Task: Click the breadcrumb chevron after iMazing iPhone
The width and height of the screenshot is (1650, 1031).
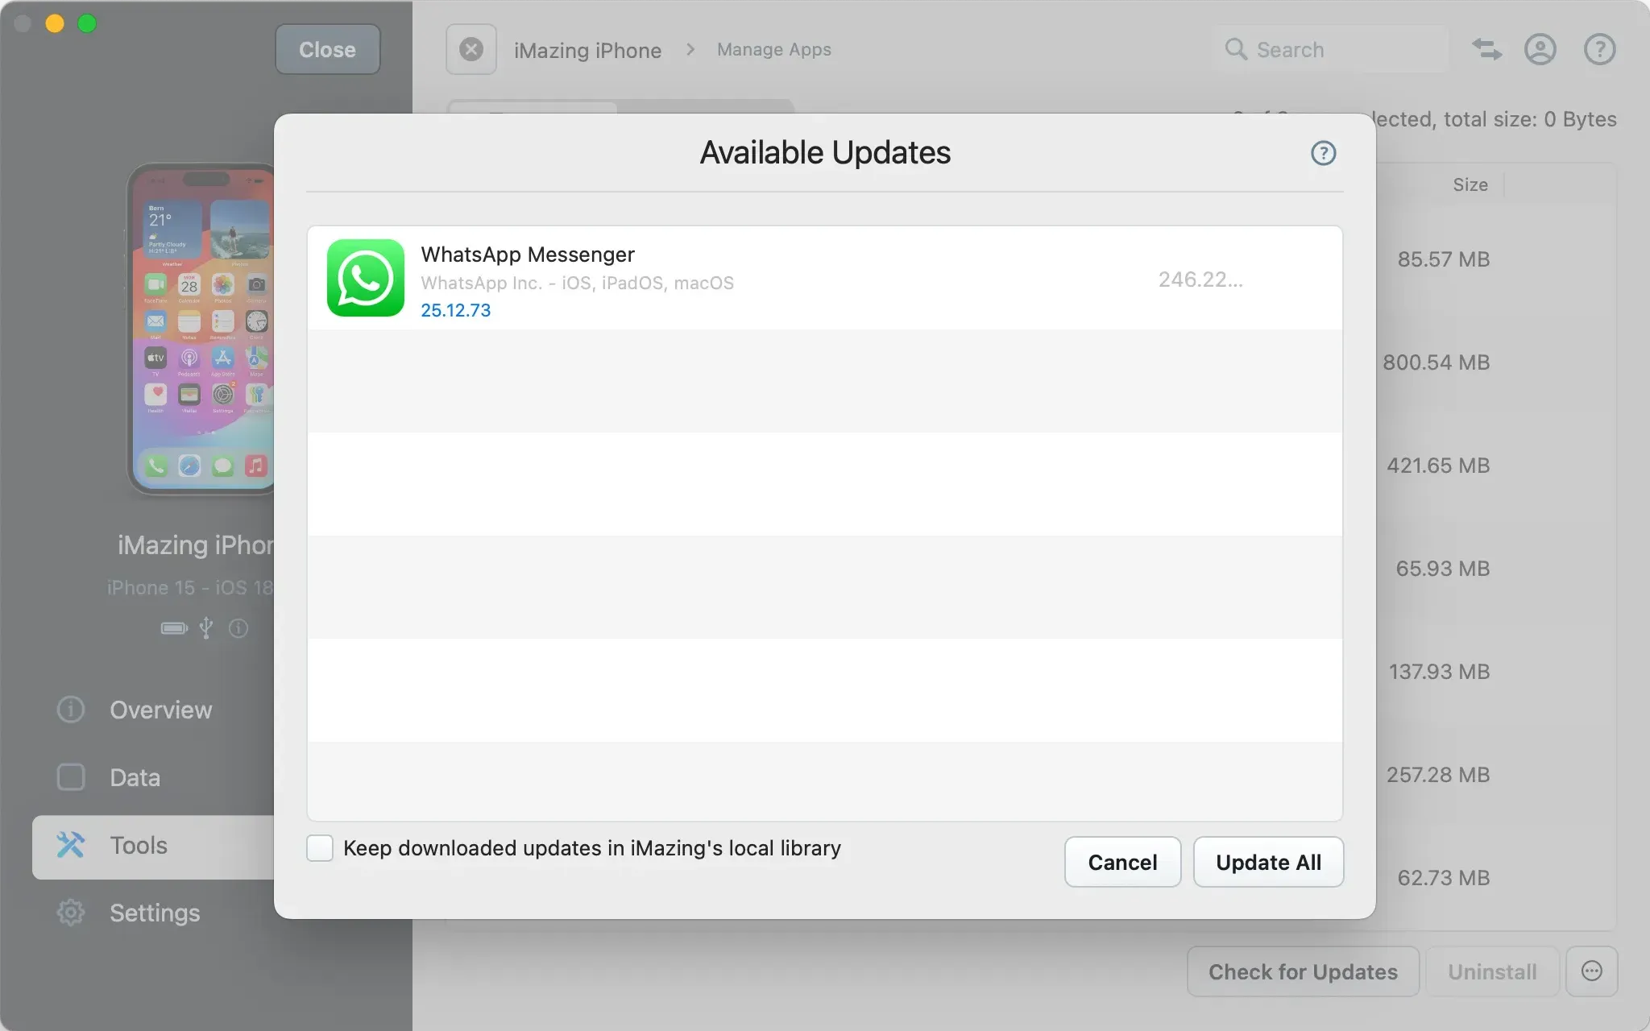Action: (x=690, y=49)
